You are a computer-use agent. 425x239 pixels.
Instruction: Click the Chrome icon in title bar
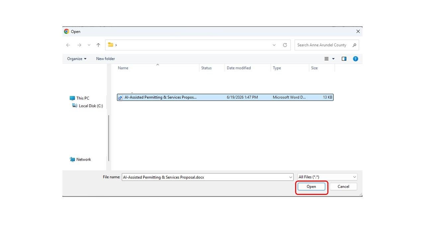pos(66,32)
